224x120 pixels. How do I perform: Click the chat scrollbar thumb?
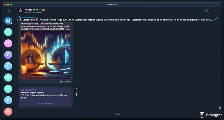220,108
